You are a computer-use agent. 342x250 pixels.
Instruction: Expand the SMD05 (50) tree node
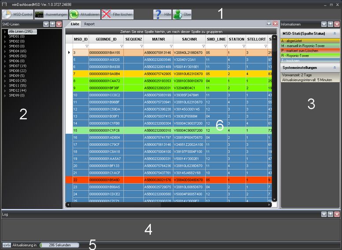pos(5,56)
